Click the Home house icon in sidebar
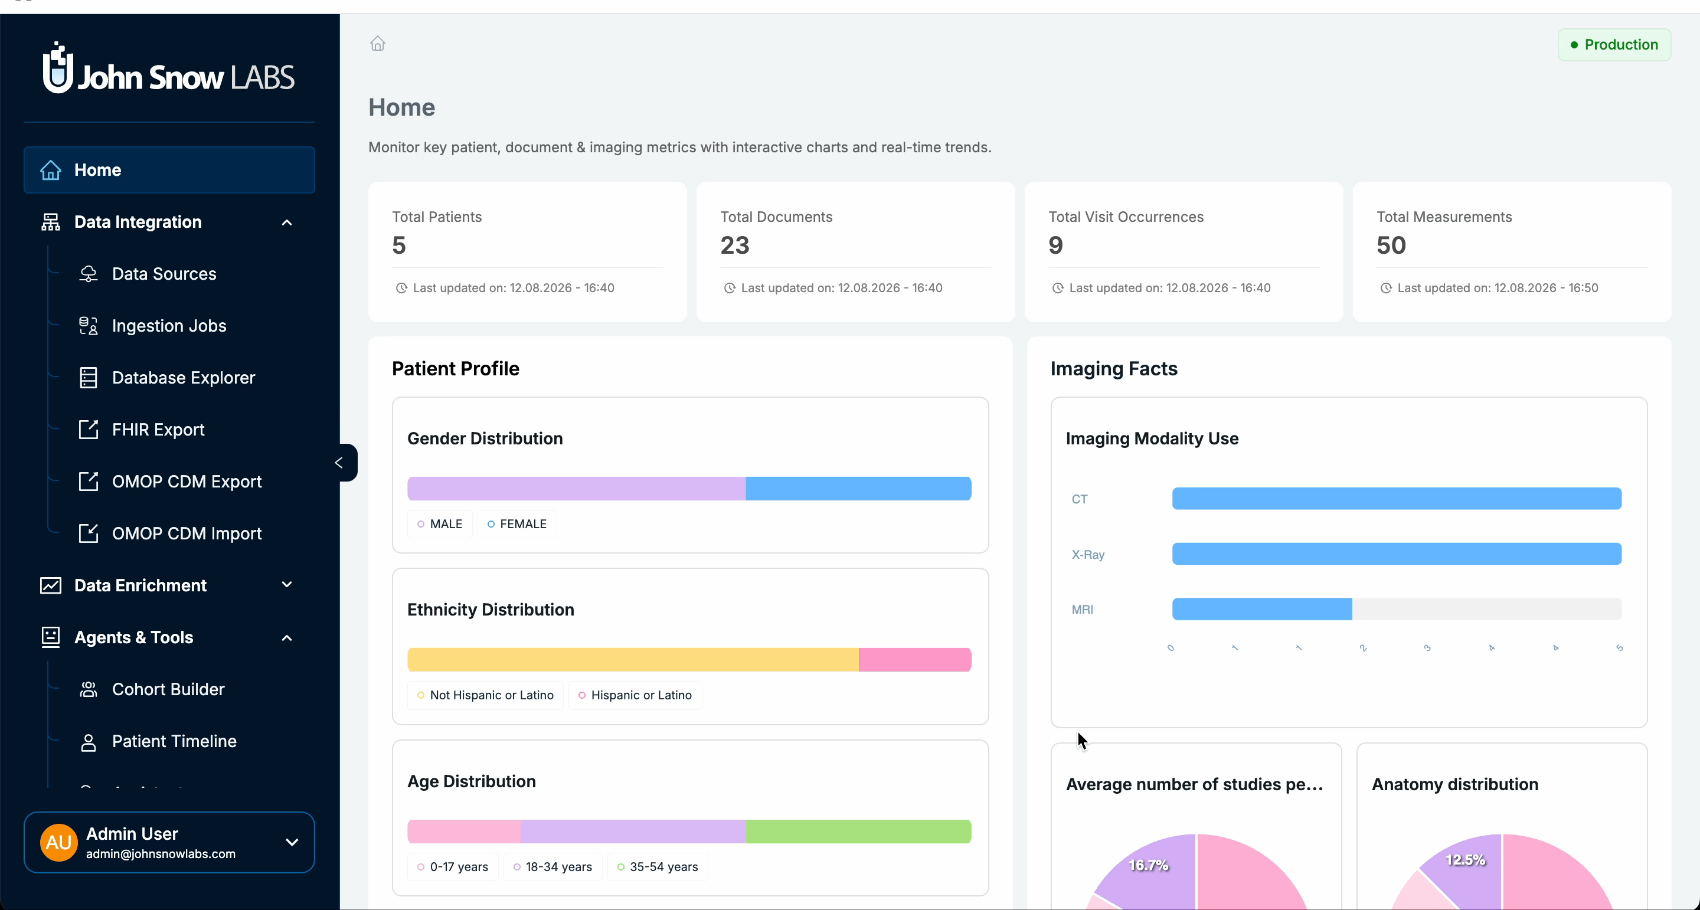Image resolution: width=1700 pixels, height=910 pixels. 51,170
